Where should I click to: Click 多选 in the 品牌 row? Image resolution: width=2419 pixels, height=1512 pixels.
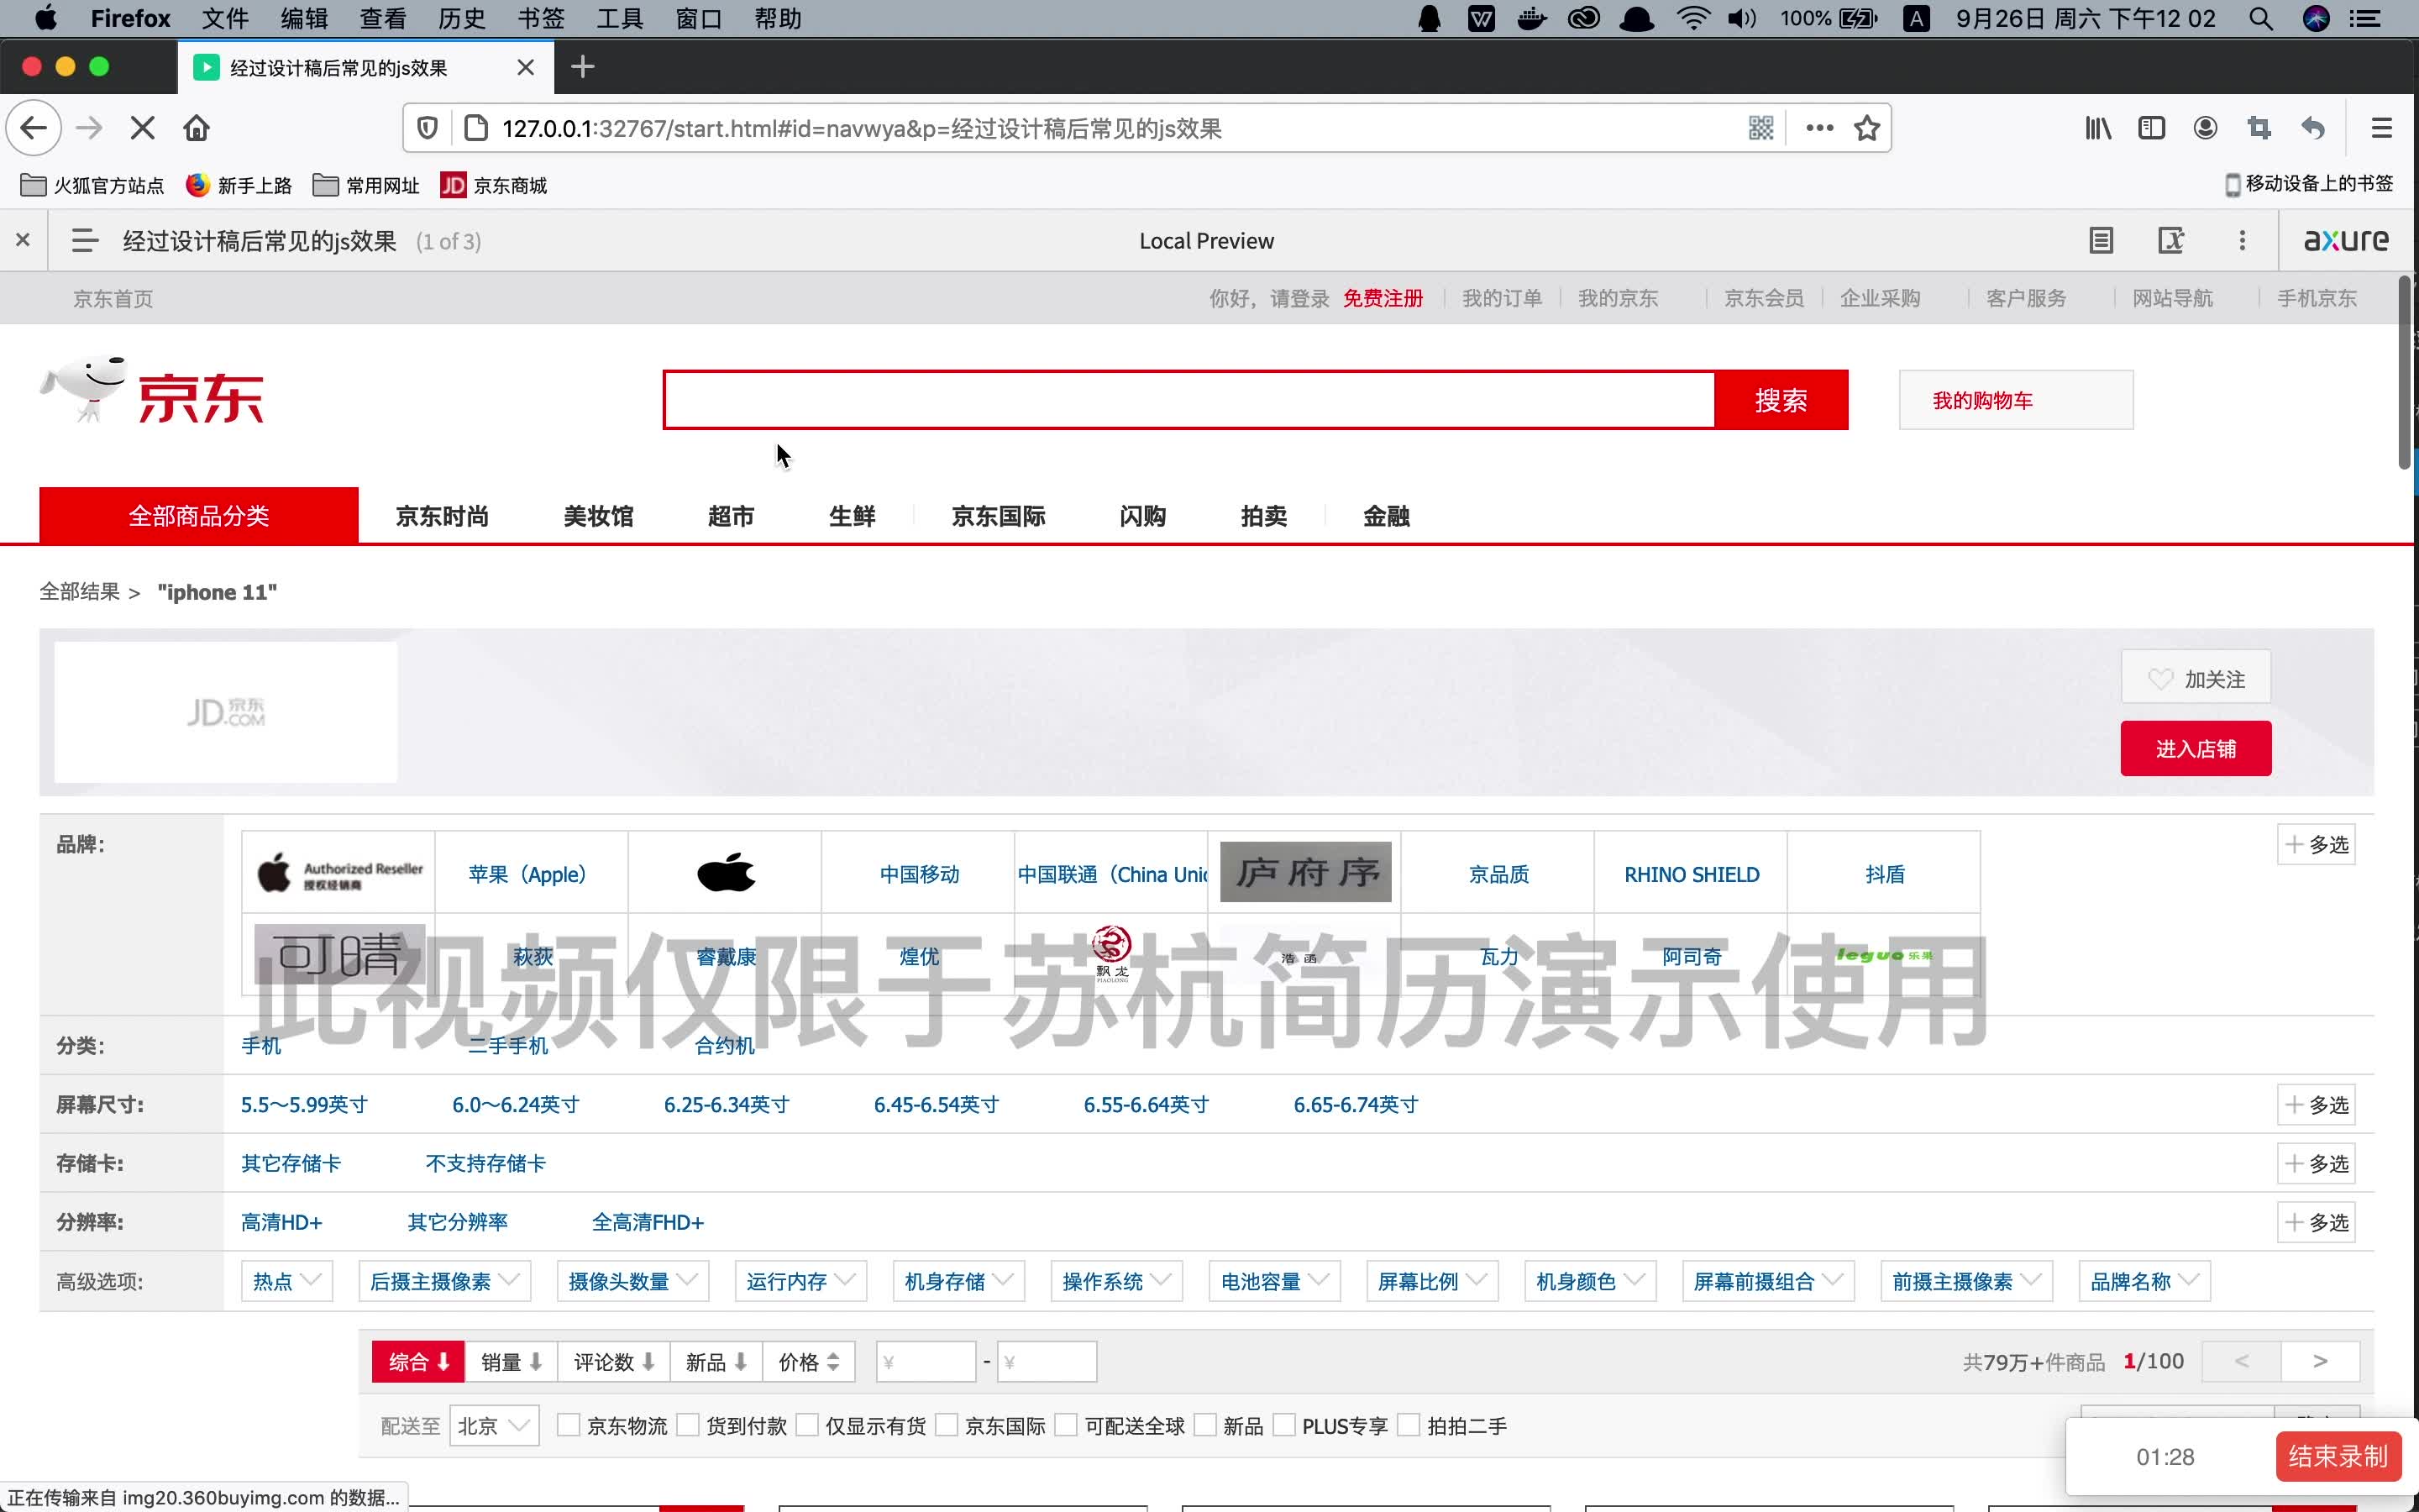point(2316,844)
